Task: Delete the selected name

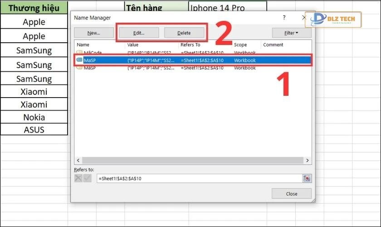Action: click(184, 33)
